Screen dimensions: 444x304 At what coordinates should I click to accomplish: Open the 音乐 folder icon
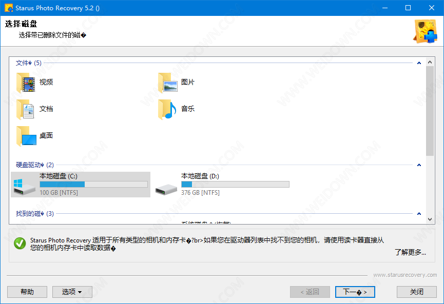pos(167,109)
